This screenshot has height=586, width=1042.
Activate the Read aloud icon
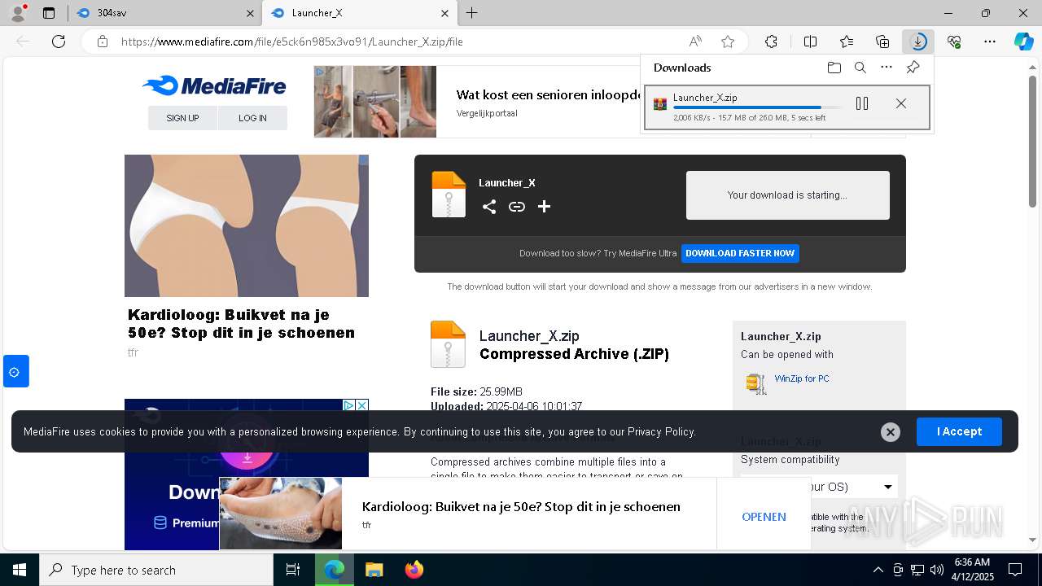click(695, 42)
